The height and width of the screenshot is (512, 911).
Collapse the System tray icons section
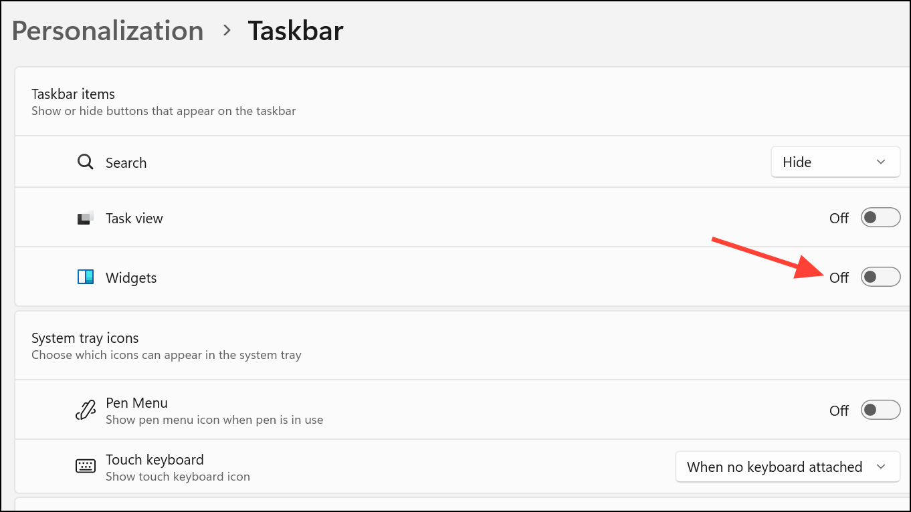coord(85,338)
